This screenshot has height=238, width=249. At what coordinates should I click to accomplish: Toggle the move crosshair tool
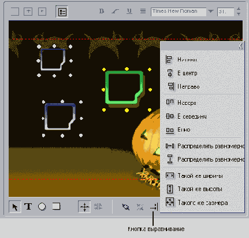pyautogui.click(x=84, y=207)
